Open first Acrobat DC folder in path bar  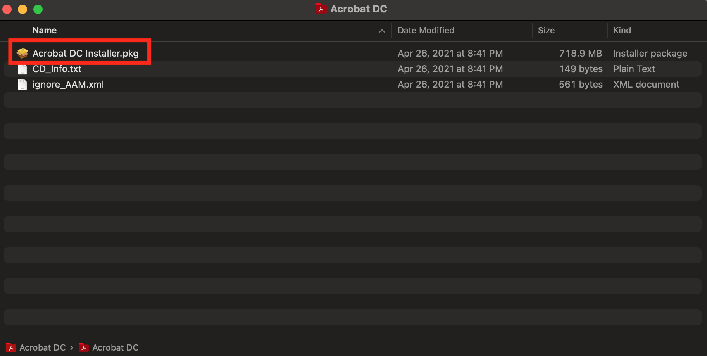pyautogui.click(x=43, y=347)
